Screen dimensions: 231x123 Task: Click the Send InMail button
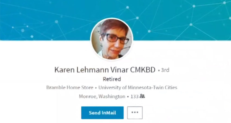point(102,113)
